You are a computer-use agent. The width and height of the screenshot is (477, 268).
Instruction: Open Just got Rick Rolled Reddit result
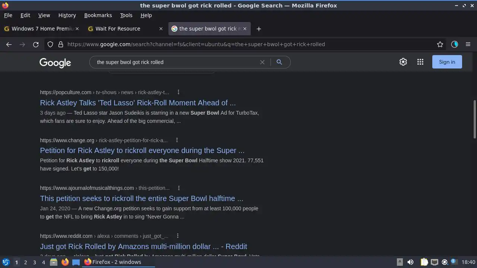click(143, 246)
